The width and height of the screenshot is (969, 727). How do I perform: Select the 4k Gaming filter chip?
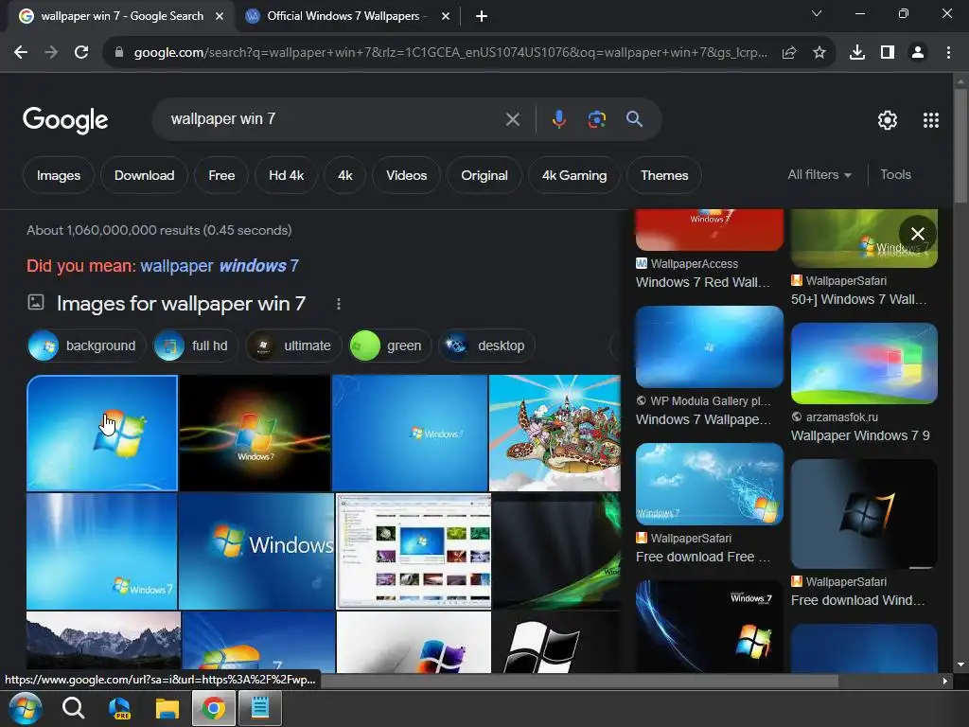pos(574,175)
